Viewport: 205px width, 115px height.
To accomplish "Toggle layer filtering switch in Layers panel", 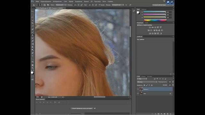I will tap(173, 79).
